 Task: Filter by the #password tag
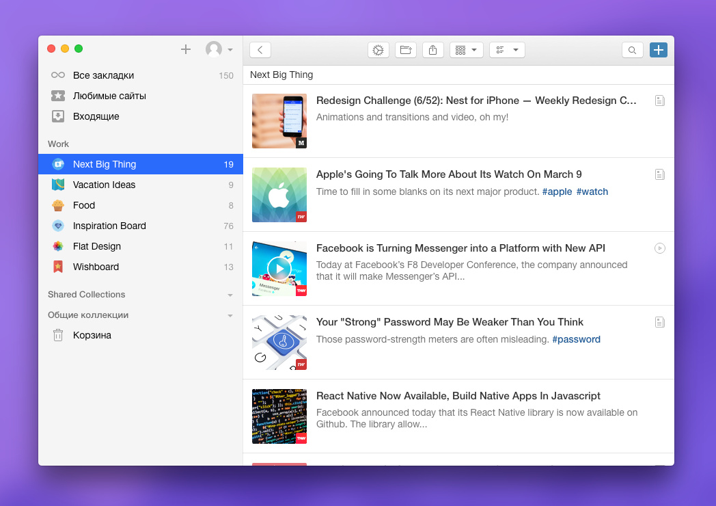[576, 339]
